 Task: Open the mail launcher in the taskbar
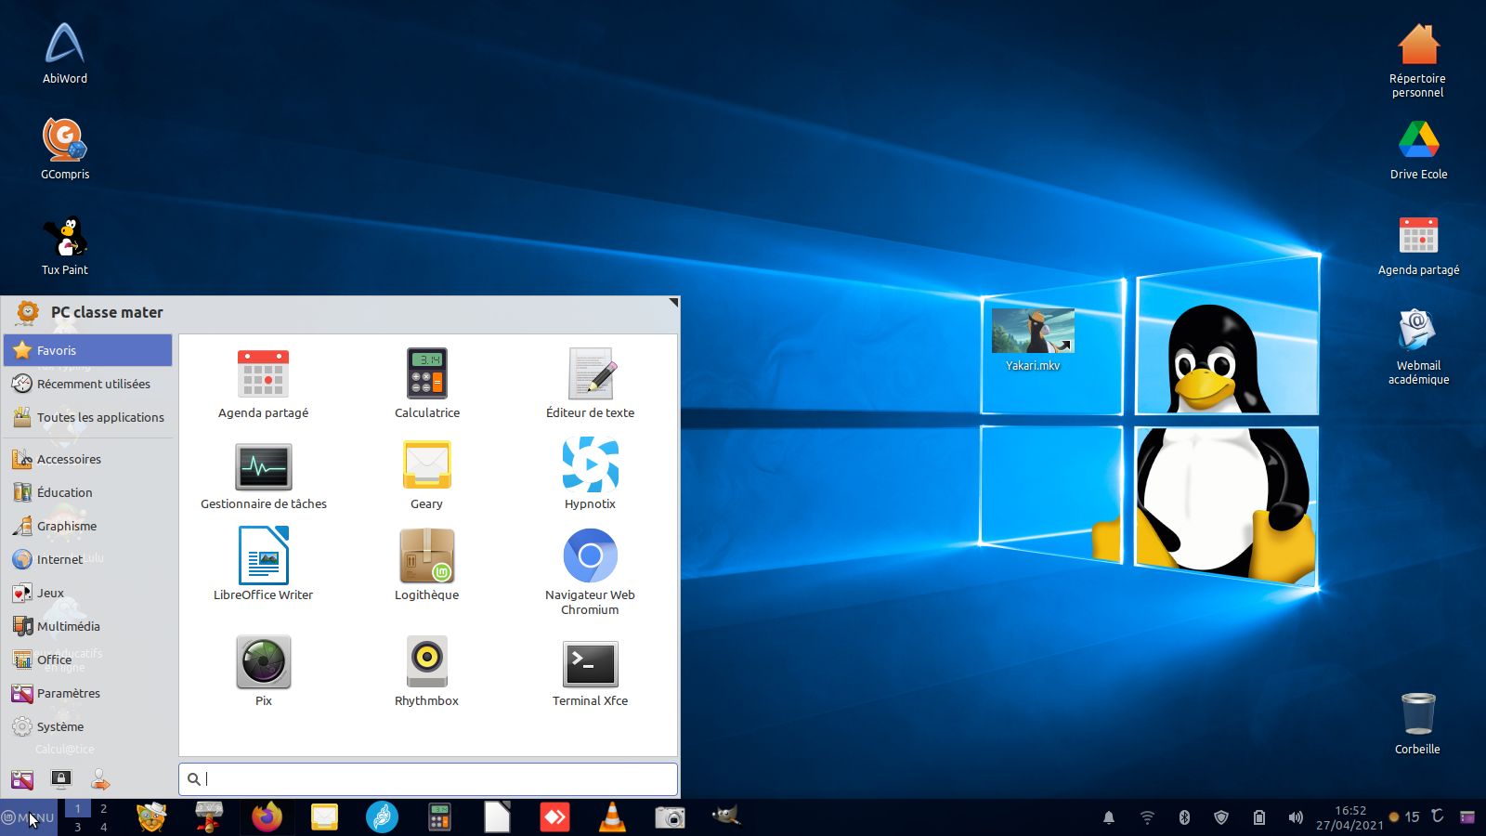click(324, 817)
